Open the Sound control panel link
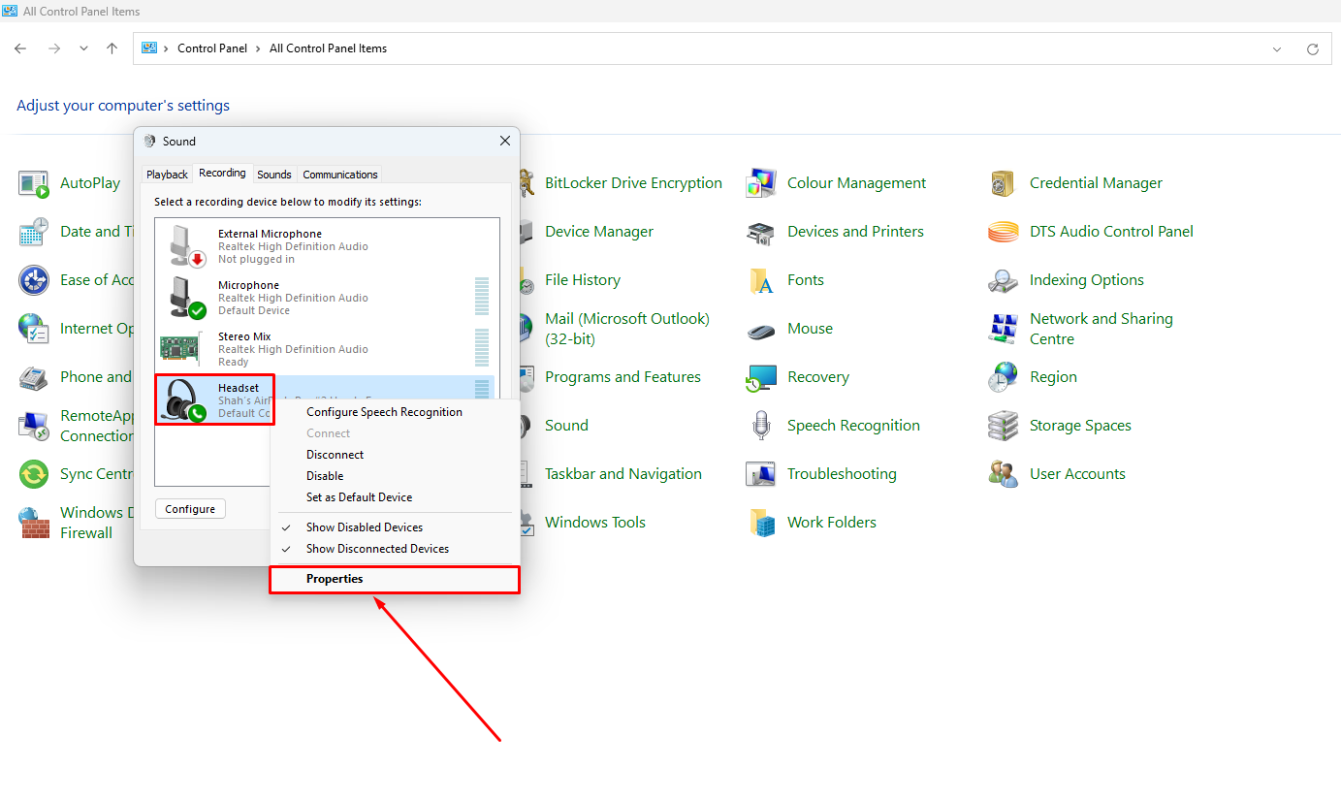The image size is (1341, 798). coord(566,426)
